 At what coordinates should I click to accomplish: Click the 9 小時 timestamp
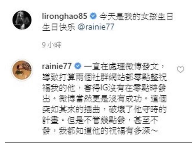(x=52, y=45)
